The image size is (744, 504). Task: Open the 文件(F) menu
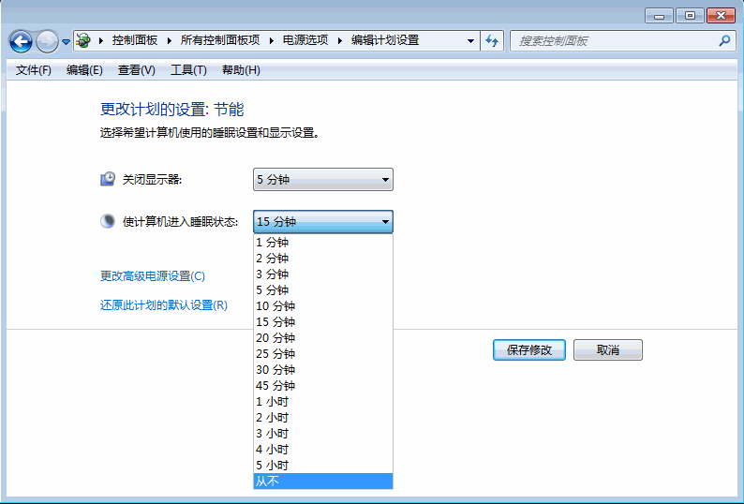pos(33,70)
